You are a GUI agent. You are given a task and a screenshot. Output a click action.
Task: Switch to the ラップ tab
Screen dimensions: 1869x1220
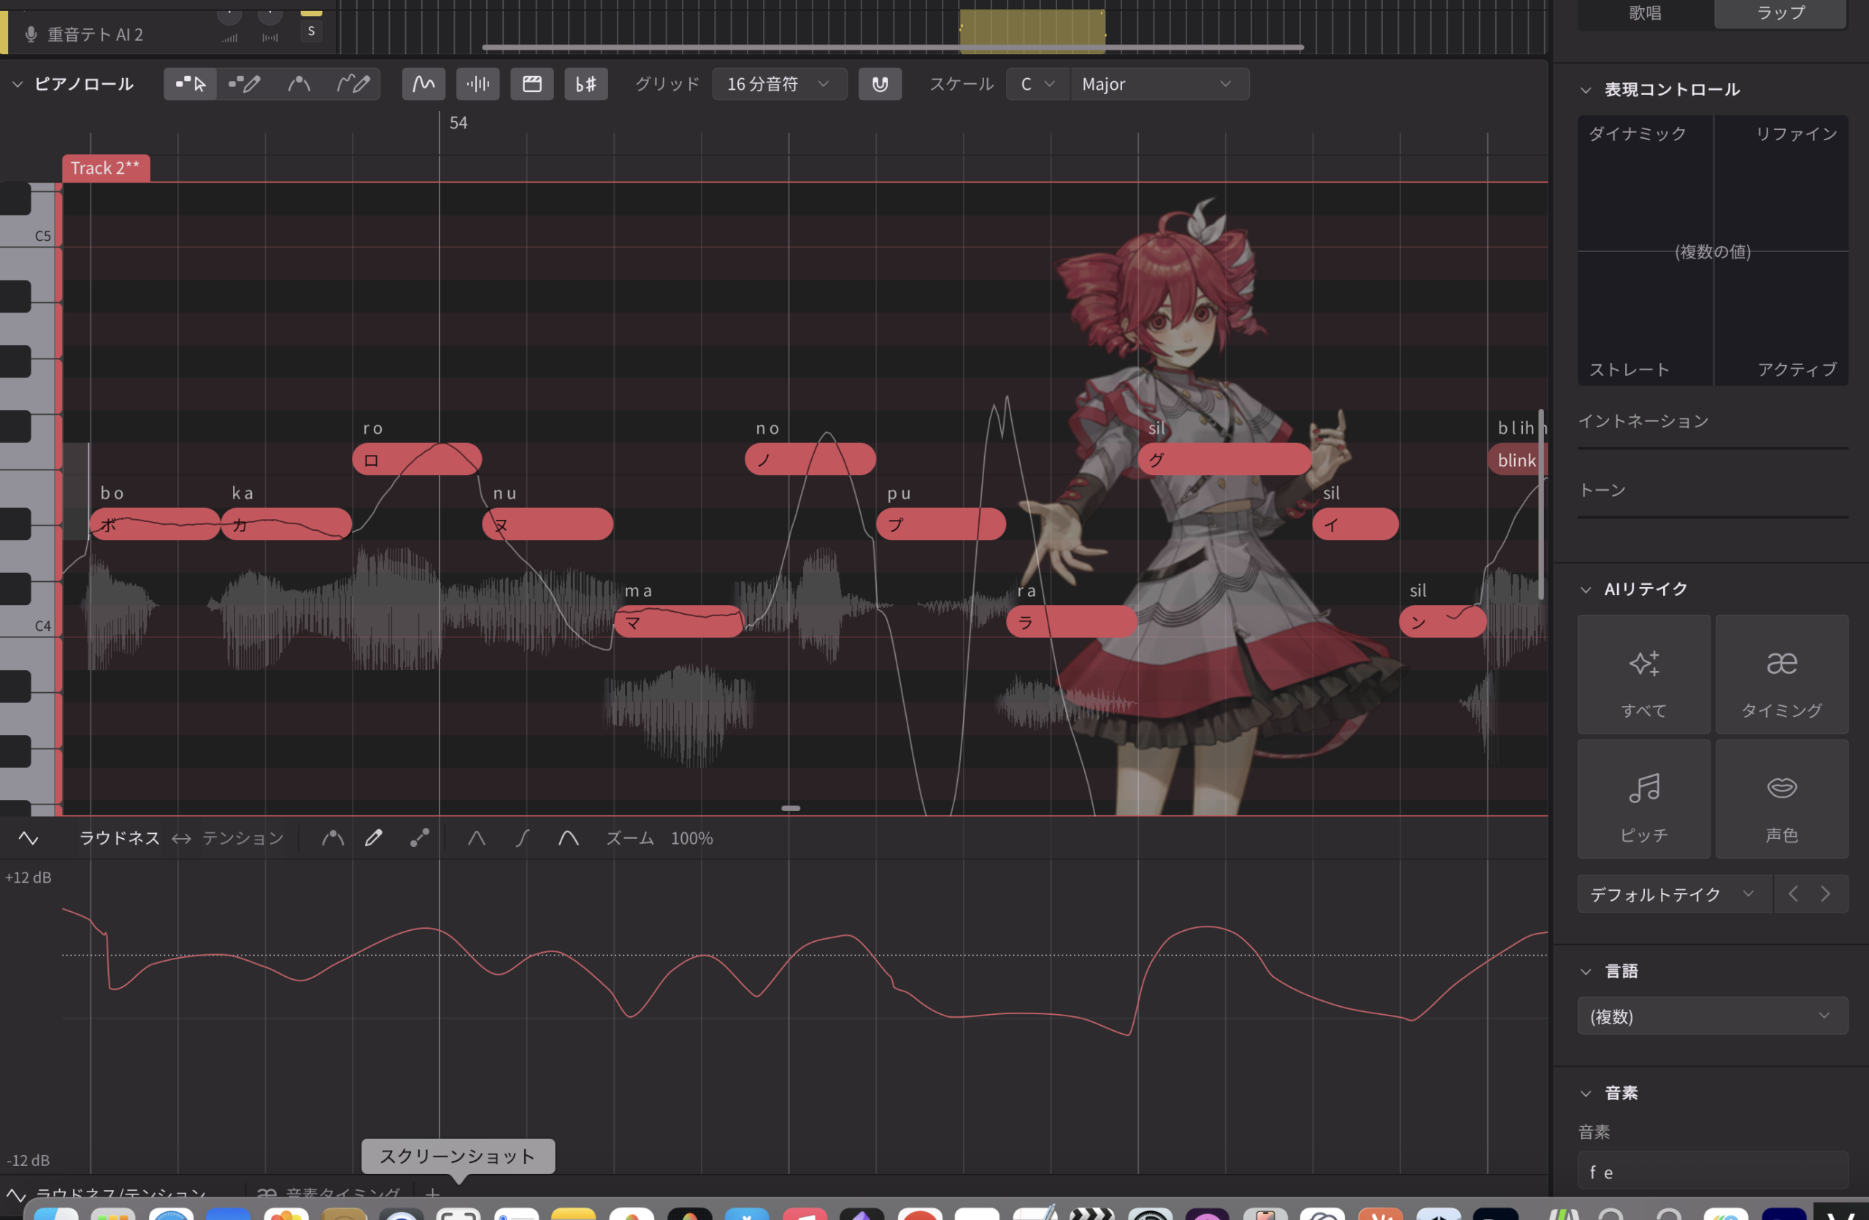(x=1780, y=12)
